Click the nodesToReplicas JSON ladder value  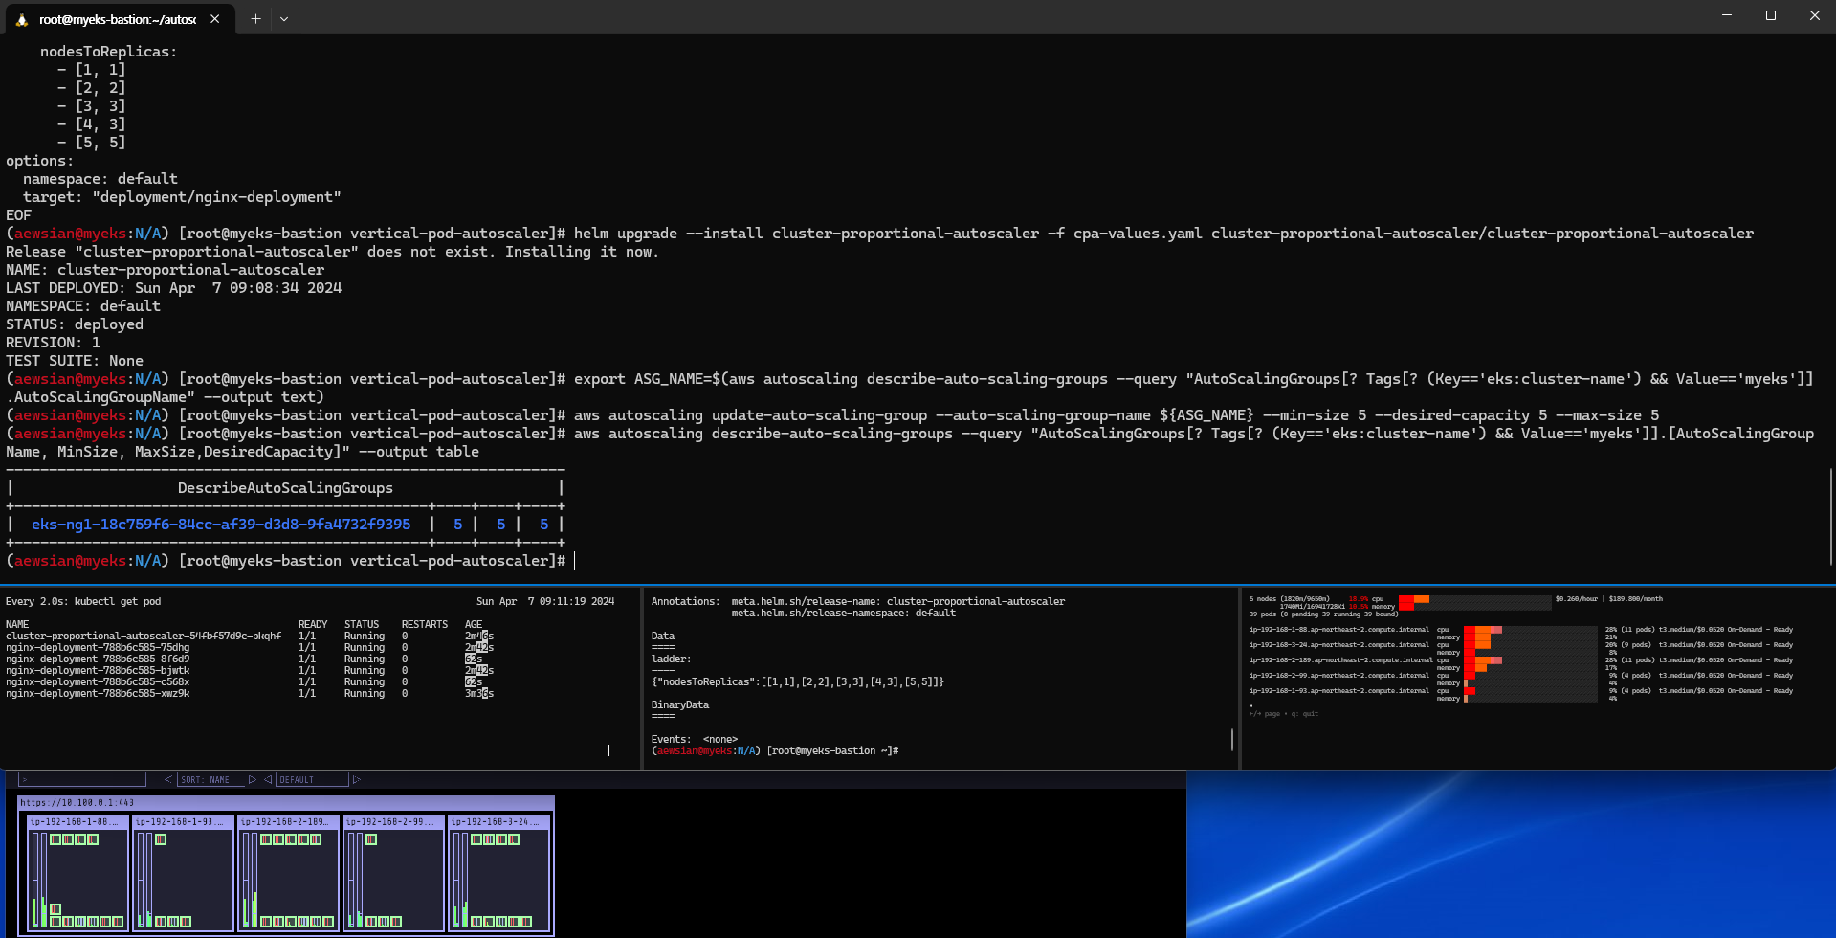point(798,682)
